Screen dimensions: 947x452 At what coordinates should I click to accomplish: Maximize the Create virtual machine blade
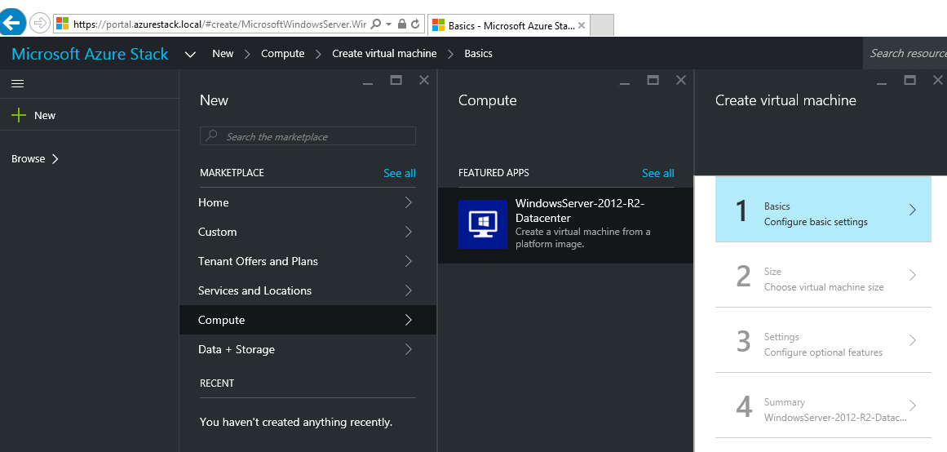pos(909,80)
